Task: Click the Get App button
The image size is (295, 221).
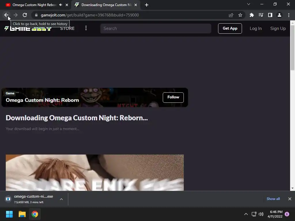Action: [230, 28]
